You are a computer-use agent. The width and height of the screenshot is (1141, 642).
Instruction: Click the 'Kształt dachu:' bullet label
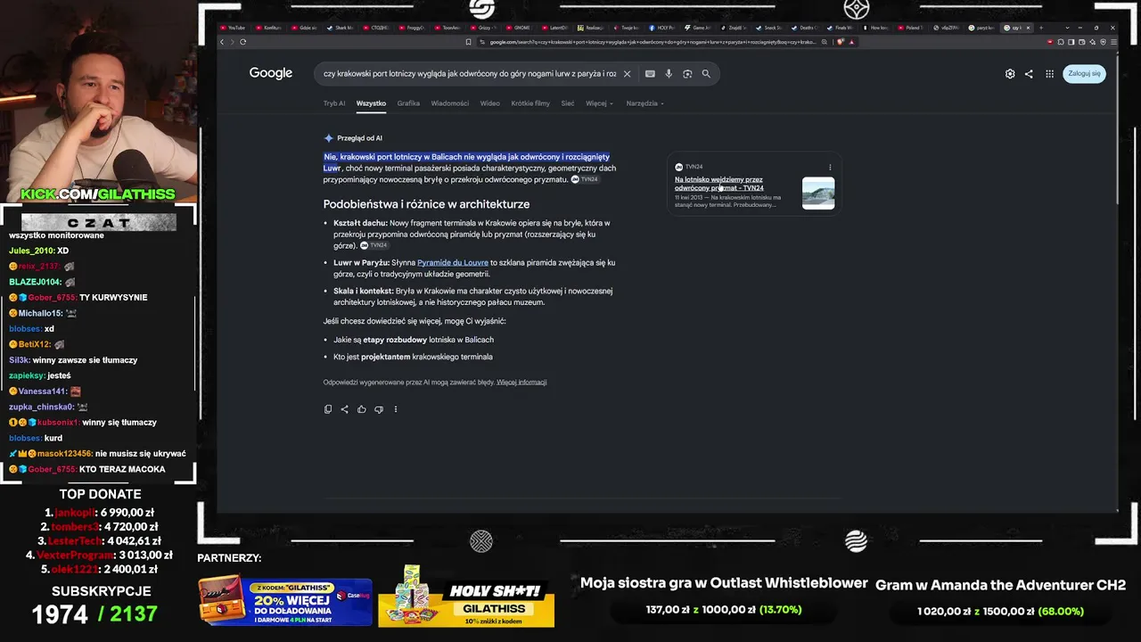click(360, 223)
